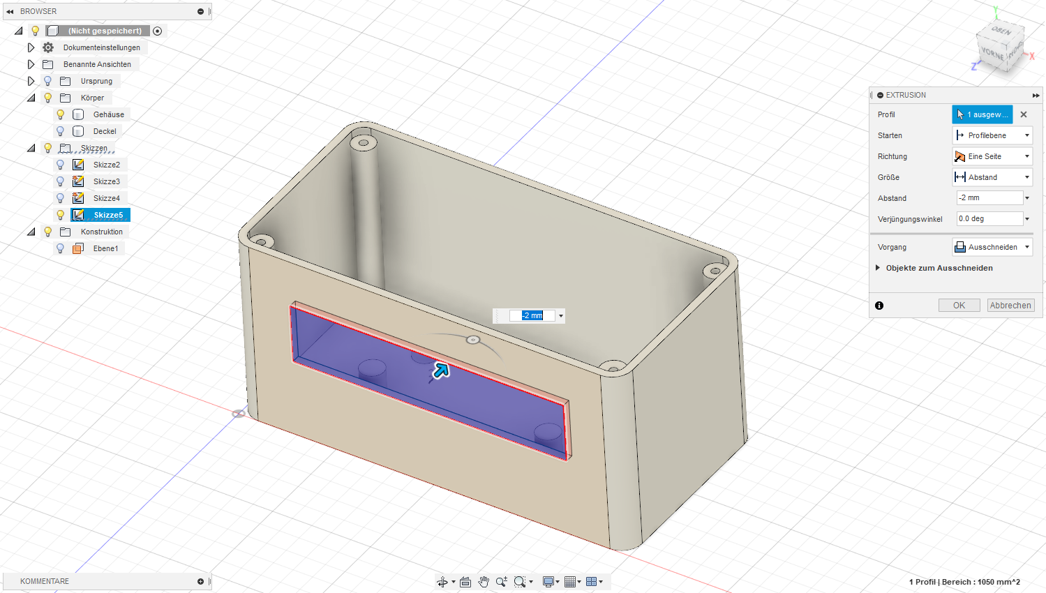Open dropdown arrow beside Abstand value field

click(1027, 198)
